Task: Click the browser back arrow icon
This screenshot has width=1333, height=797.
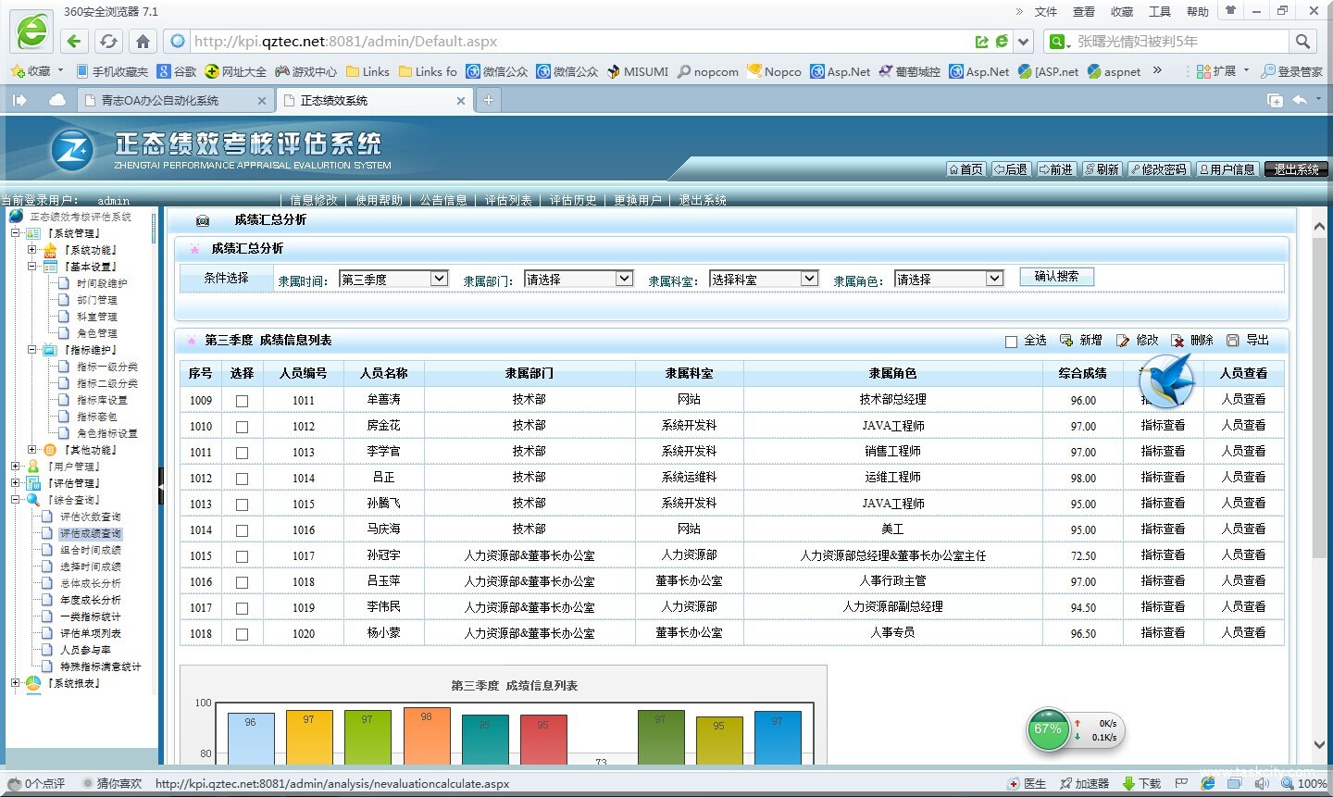Action: [x=75, y=41]
